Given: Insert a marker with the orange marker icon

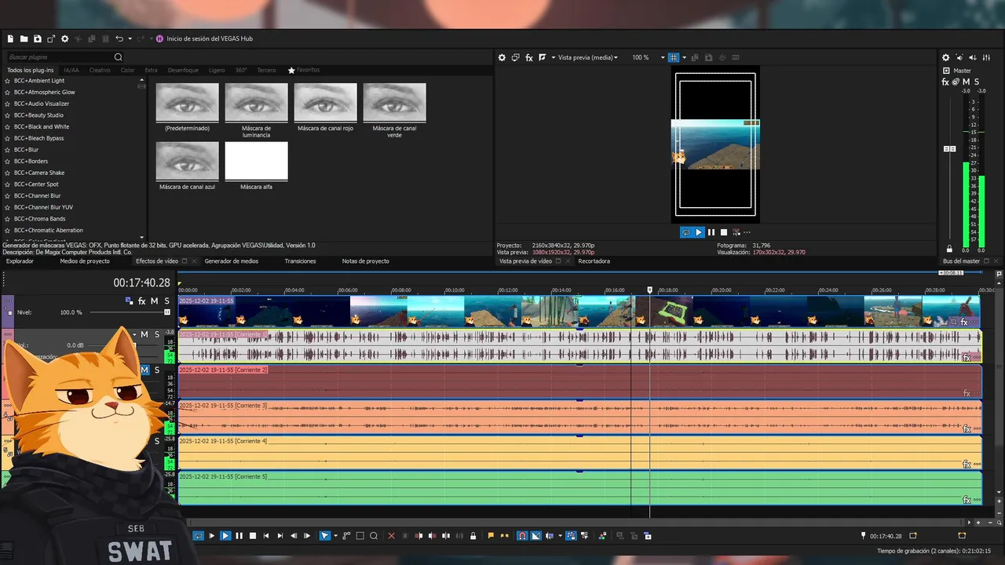Looking at the screenshot, I should (x=491, y=536).
